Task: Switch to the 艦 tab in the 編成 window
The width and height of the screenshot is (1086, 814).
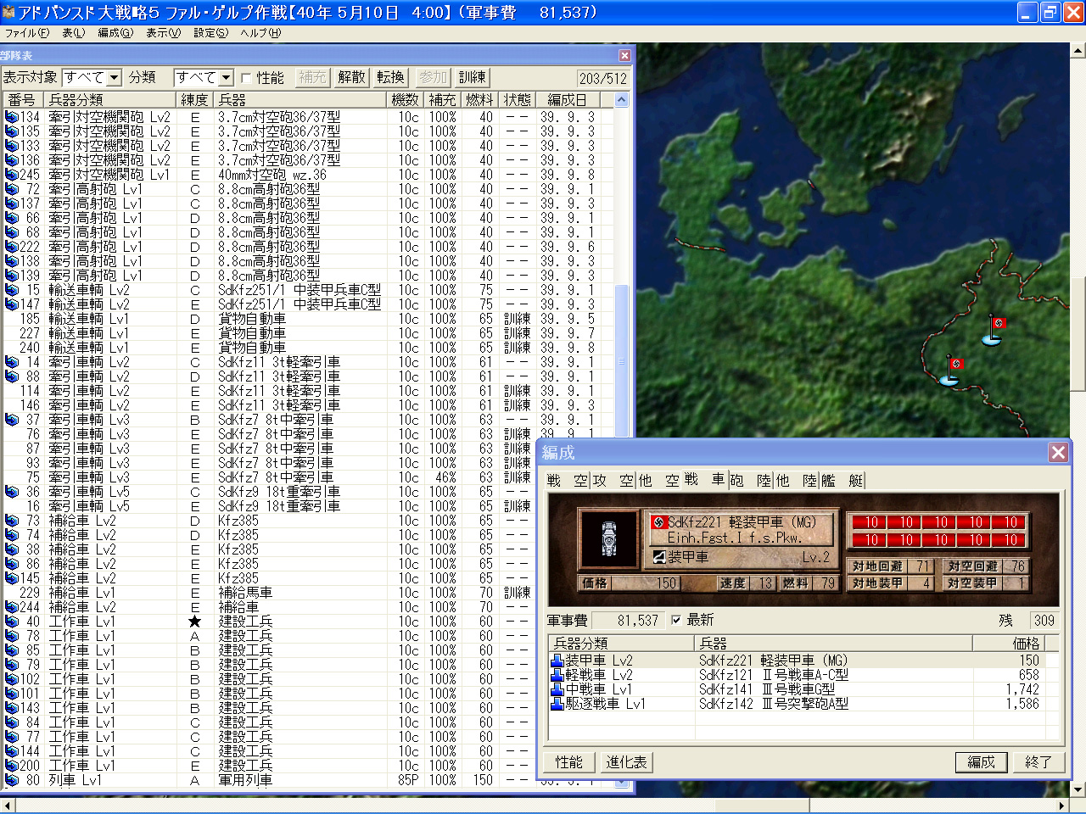Action: click(x=828, y=480)
